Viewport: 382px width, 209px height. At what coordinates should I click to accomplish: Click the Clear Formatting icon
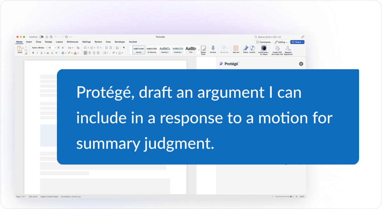78,48
